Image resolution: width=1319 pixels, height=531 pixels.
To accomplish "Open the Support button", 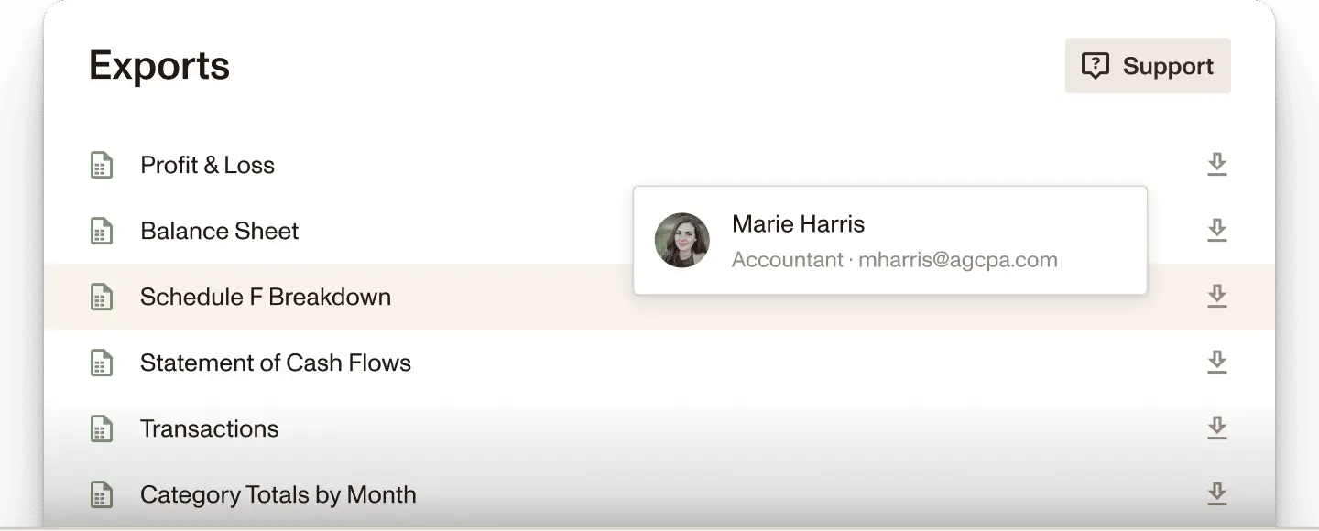I will (1148, 66).
